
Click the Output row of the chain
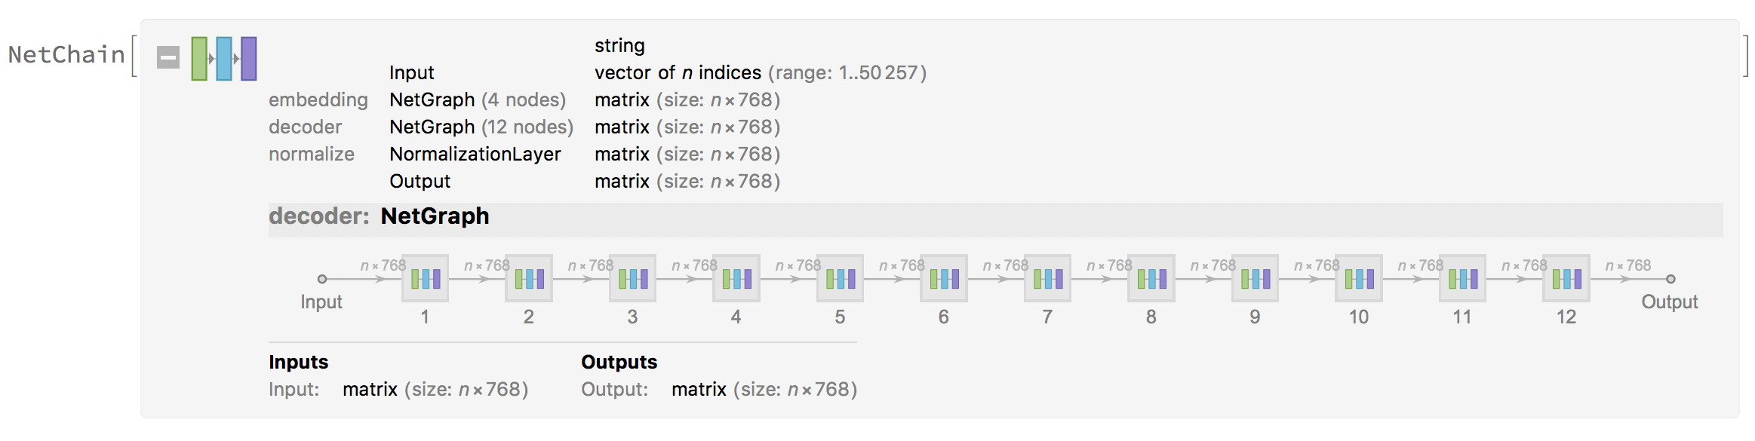[x=585, y=181]
